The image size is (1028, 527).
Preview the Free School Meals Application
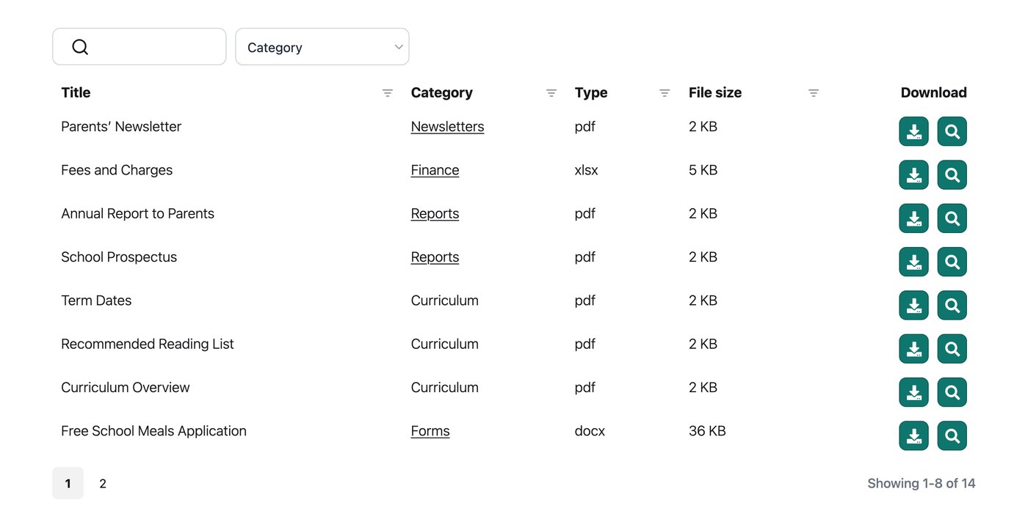(952, 436)
